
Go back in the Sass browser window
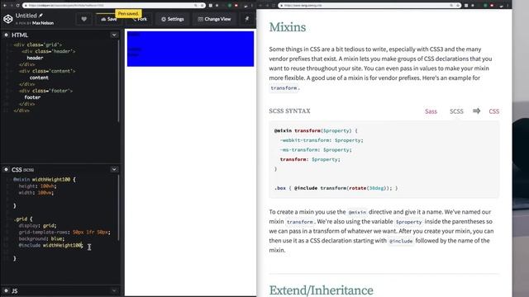(260, 6)
